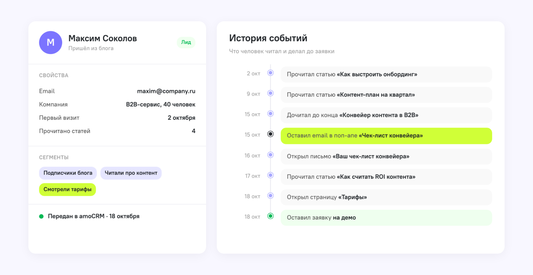The width and height of the screenshot is (533, 275).
Task: Click the 'Лид' status badge
Action: (186, 42)
